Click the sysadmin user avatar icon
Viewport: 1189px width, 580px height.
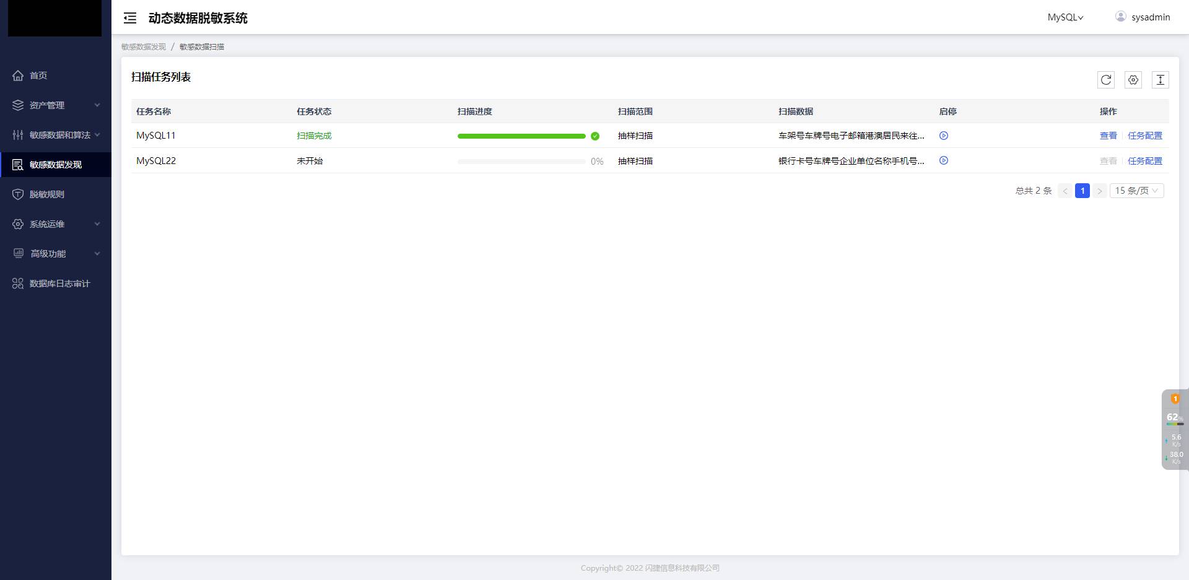[x=1121, y=17]
